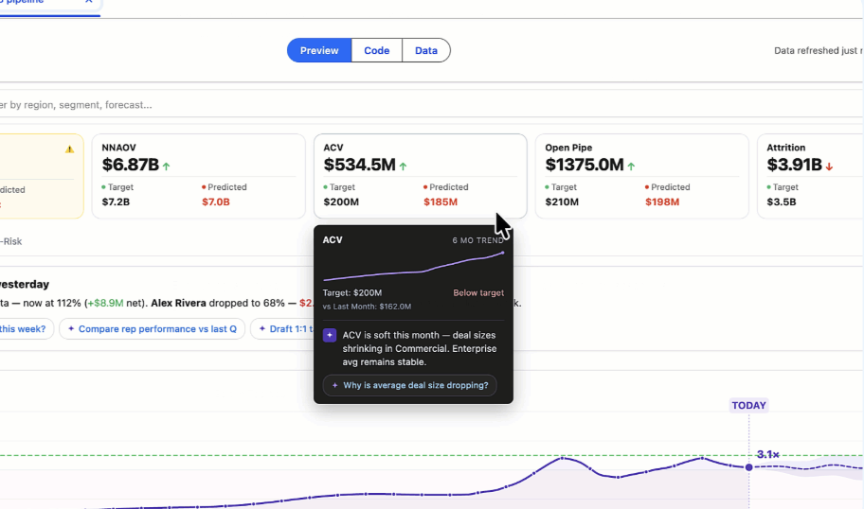Switch to the Code tab

376,50
